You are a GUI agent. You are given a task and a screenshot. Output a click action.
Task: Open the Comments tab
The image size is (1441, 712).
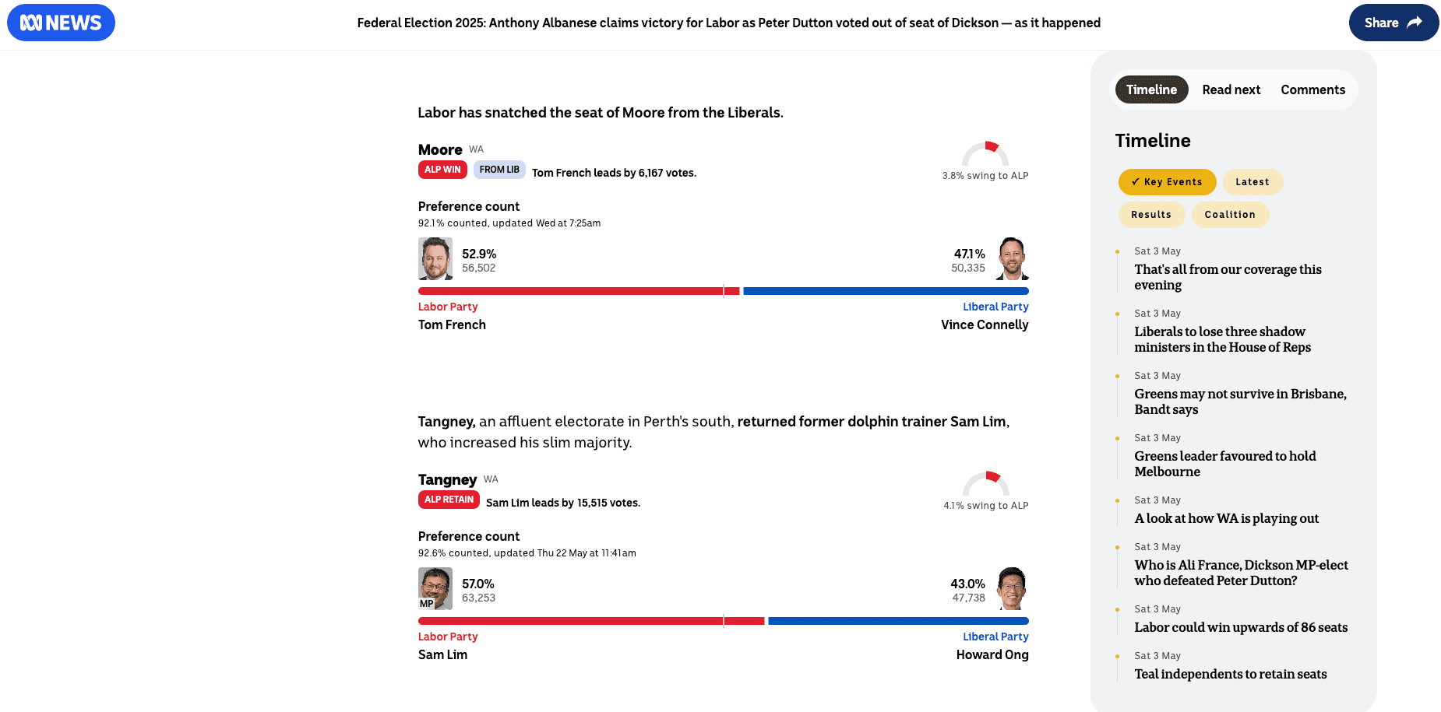tap(1312, 89)
